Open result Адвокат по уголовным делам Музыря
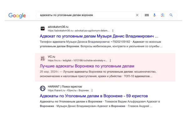The image size is (188, 125). pos(99,36)
